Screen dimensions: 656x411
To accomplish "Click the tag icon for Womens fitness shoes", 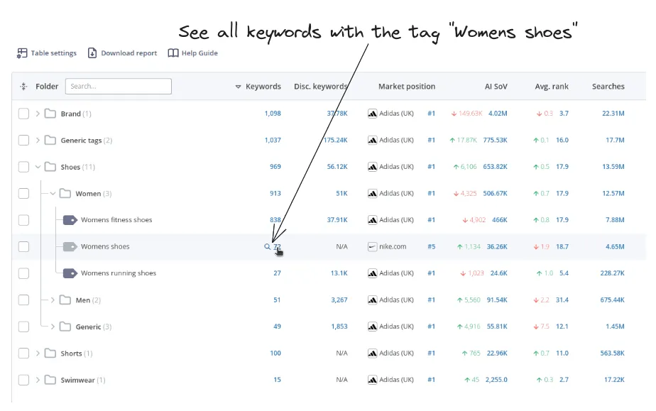I will (70, 220).
